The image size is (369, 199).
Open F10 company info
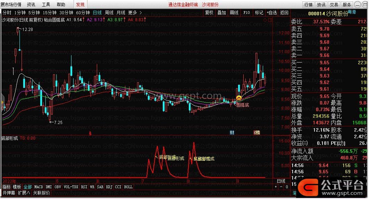(x=246, y=13)
